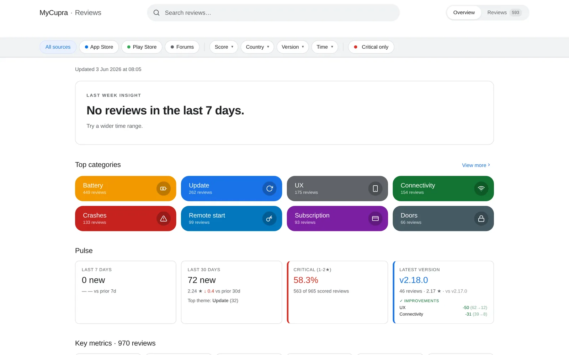Screen dimensions: 569x355
Task: Click the Battery category battery icon
Action: 164,189
